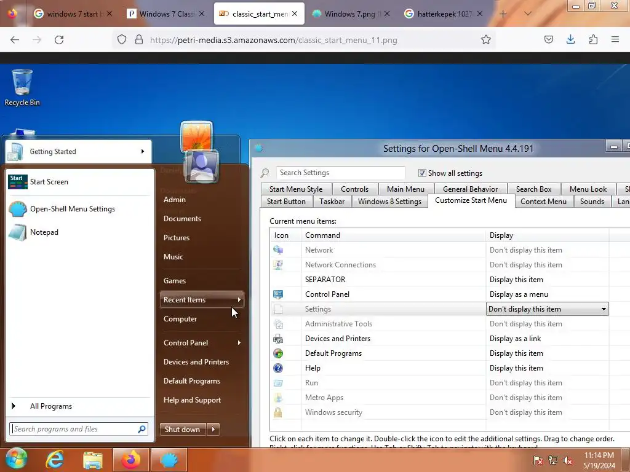Click the Network row icon
This screenshot has width=630, height=472.
coord(278,250)
